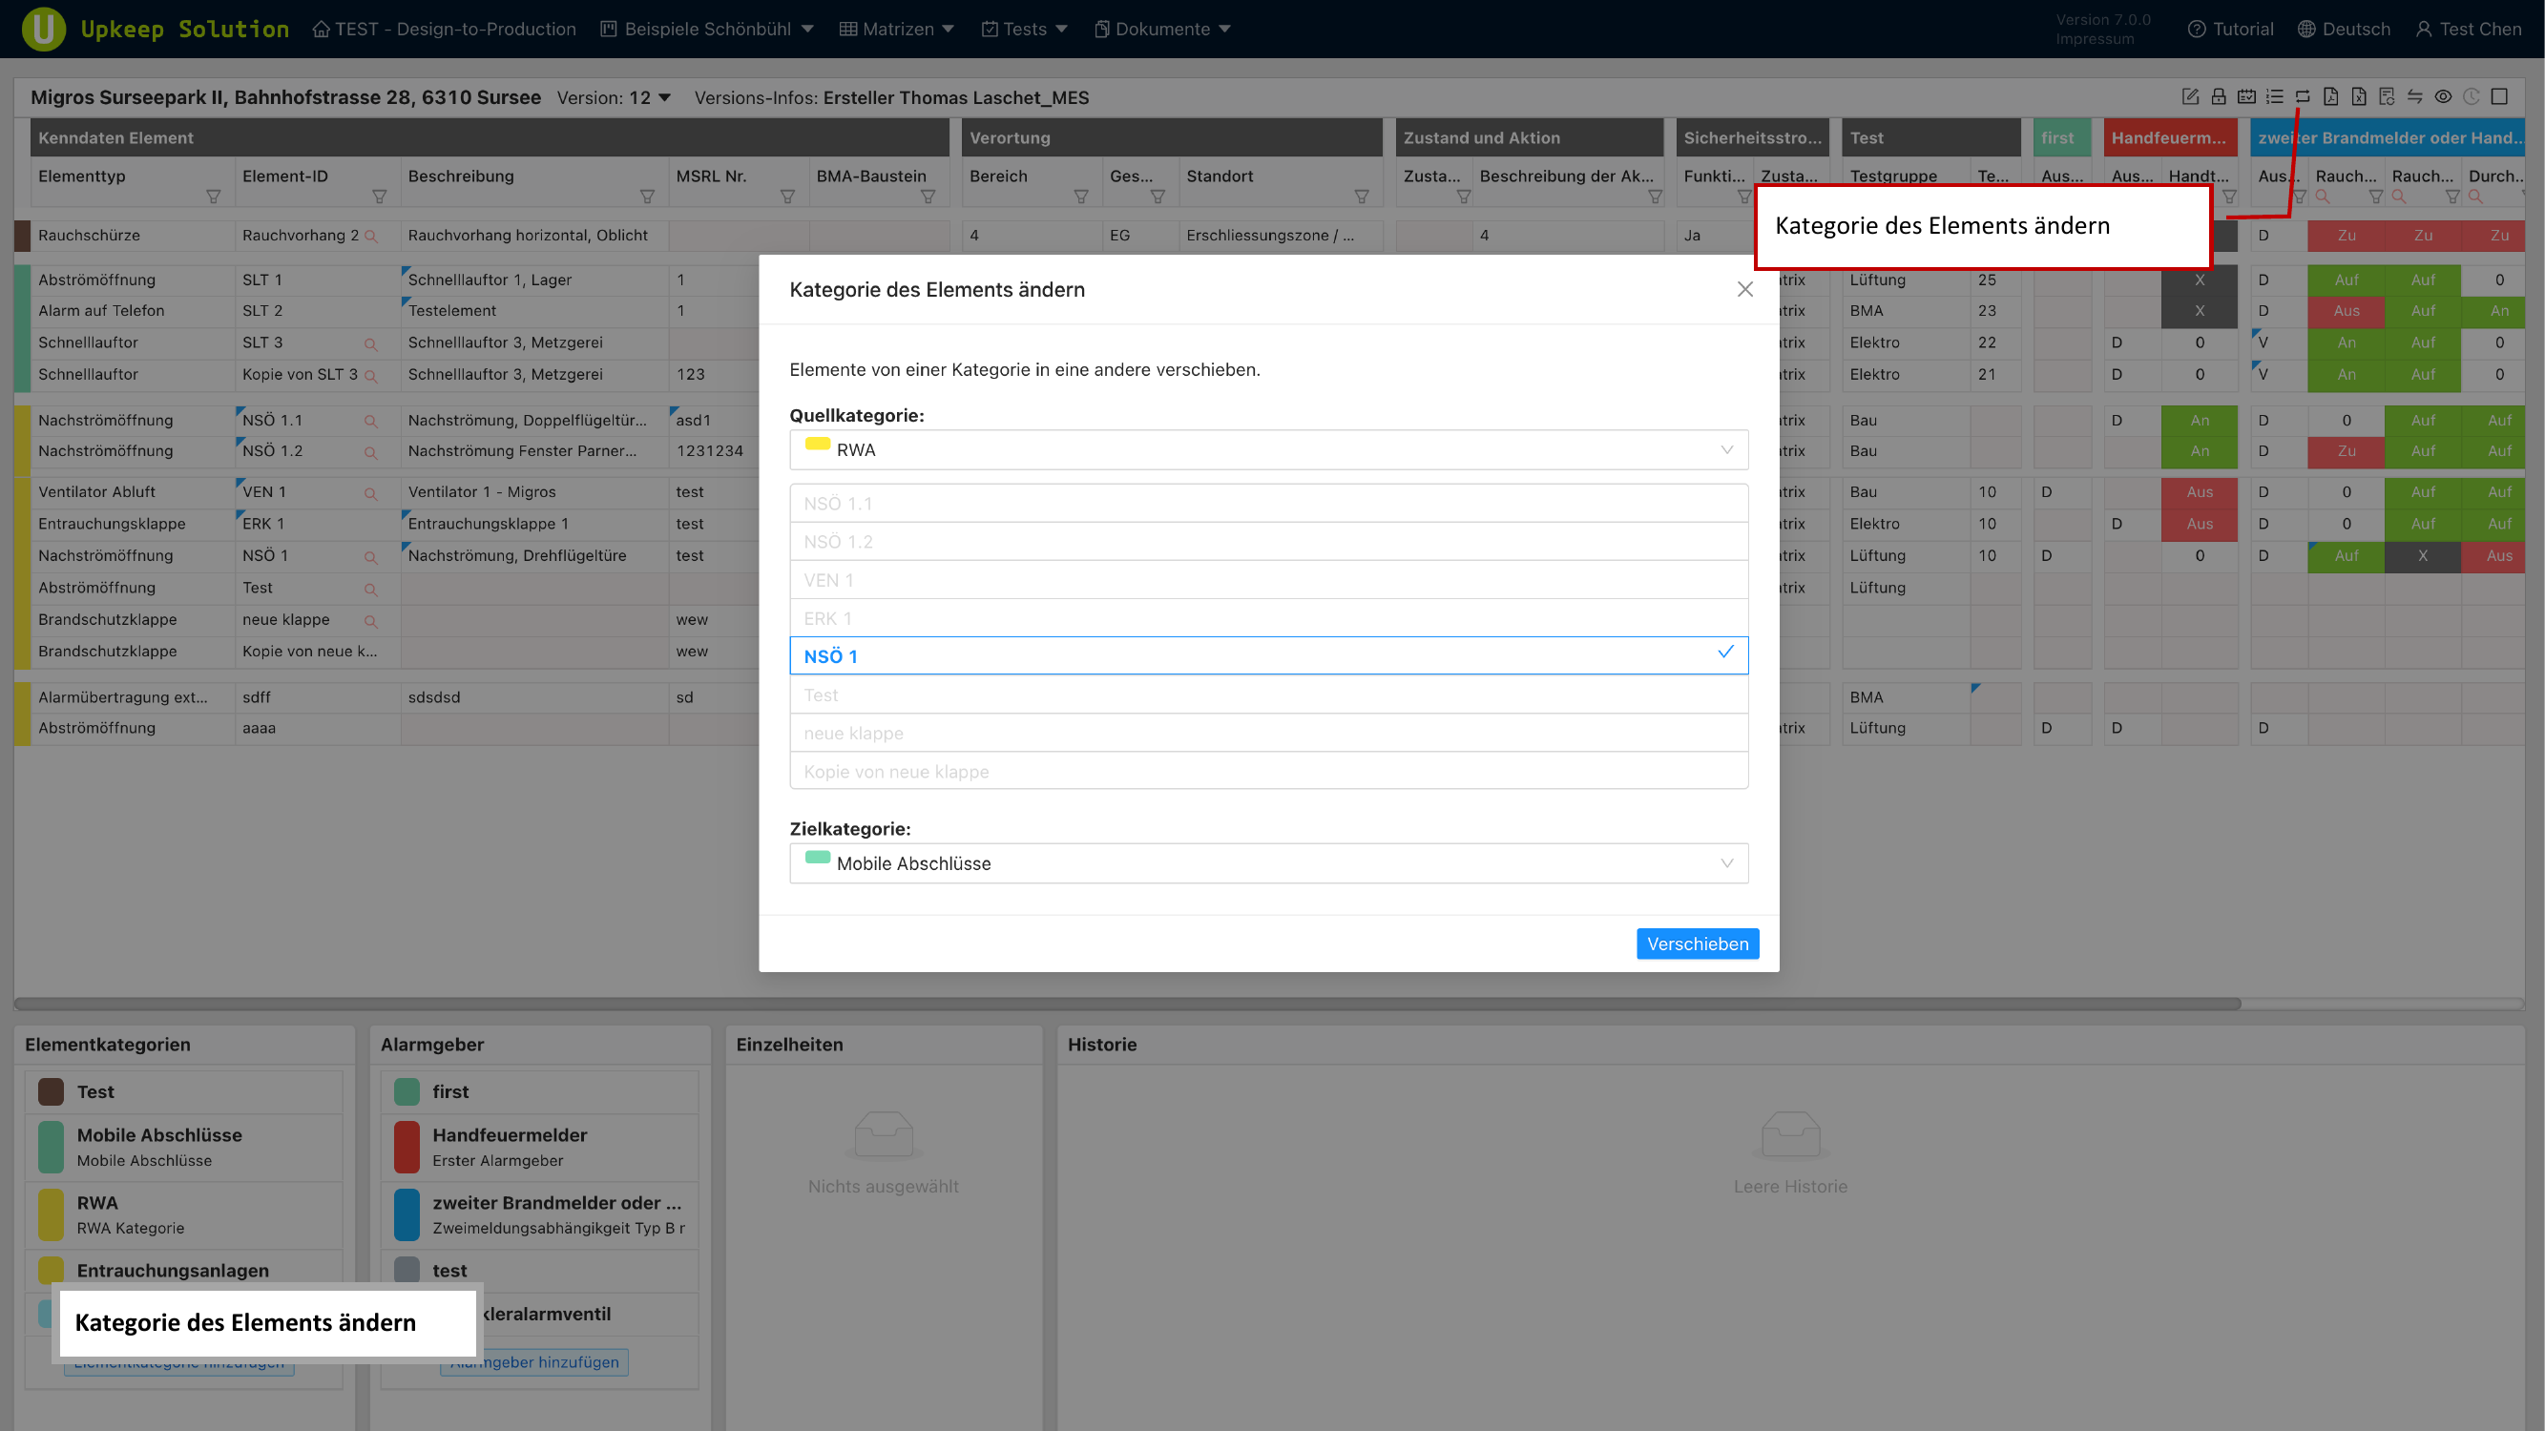The width and height of the screenshot is (2545, 1431).
Task: Open the Matrizen menu
Action: click(897, 29)
